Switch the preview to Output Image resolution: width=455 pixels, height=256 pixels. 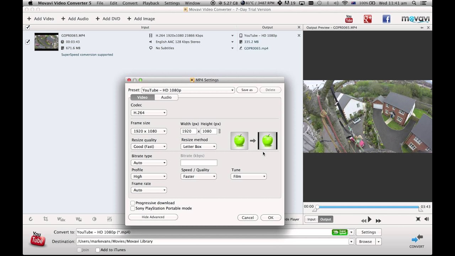[326, 219]
